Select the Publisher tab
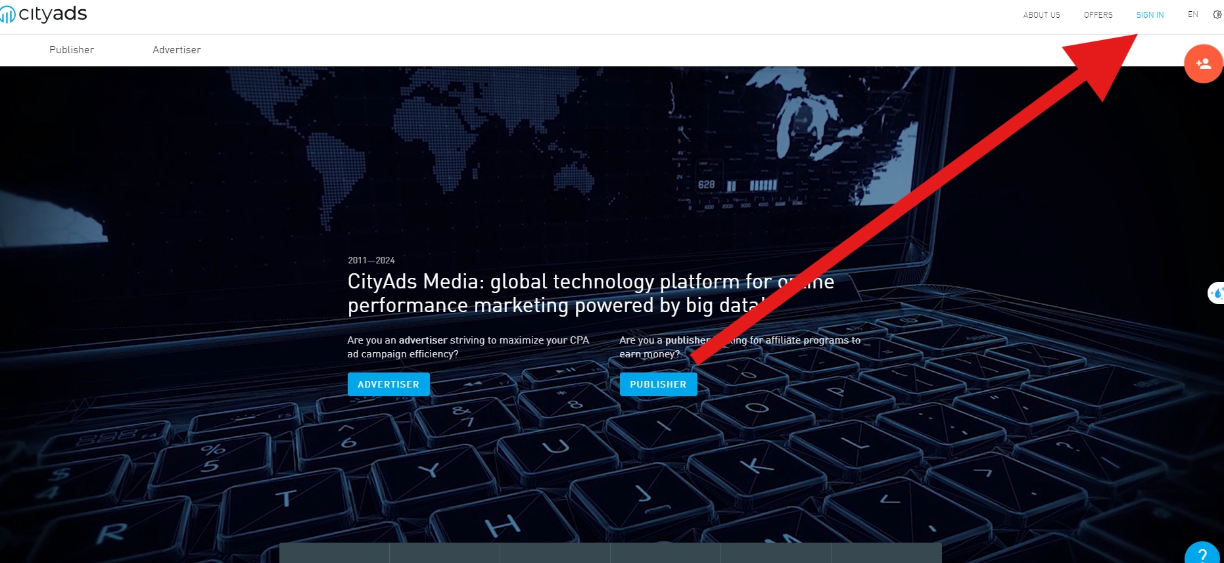This screenshot has width=1224, height=563. (72, 50)
